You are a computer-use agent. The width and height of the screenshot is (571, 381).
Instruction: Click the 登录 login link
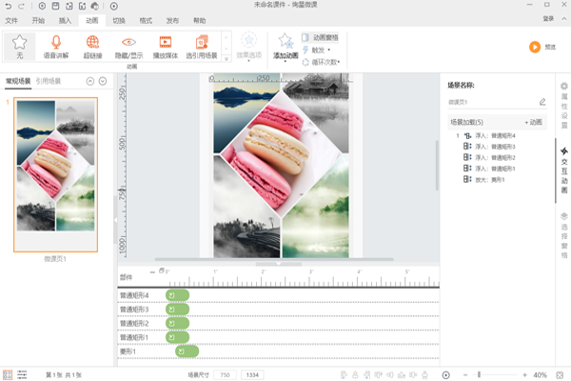pos(548,19)
